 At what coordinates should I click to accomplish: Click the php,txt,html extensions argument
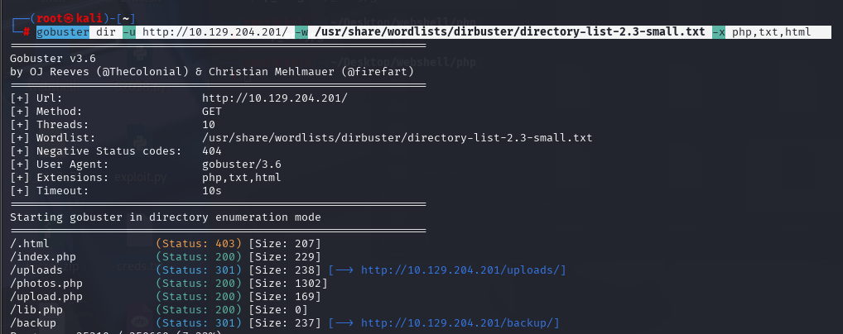coord(771,32)
